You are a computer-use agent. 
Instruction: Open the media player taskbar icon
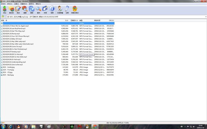point(26,127)
